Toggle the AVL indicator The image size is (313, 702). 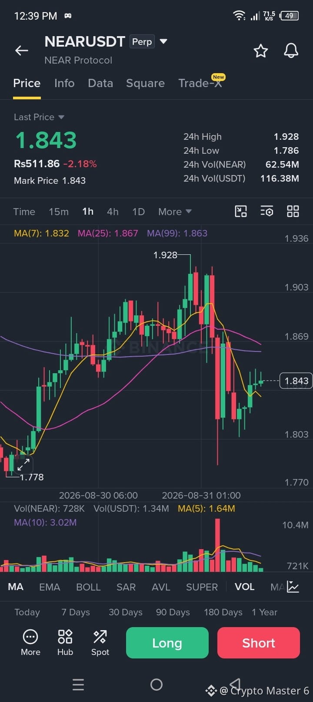coord(161,587)
